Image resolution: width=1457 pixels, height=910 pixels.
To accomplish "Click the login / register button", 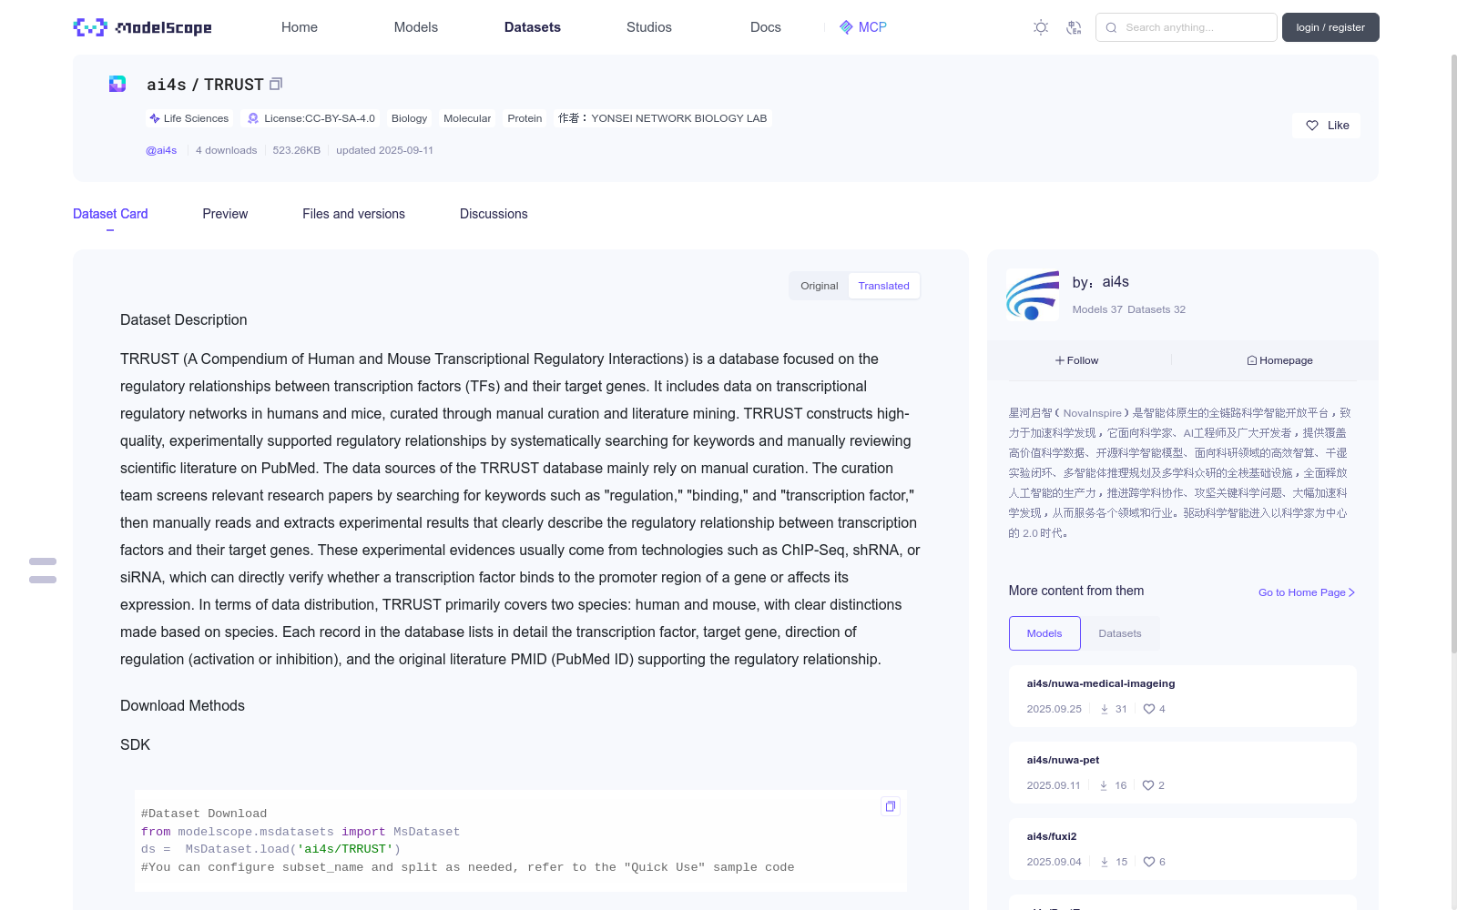I will click(x=1330, y=27).
